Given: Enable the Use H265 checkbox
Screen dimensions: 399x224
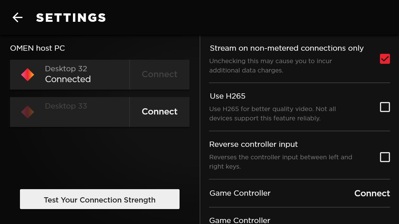Looking at the screenshot, I should [385, 107].
